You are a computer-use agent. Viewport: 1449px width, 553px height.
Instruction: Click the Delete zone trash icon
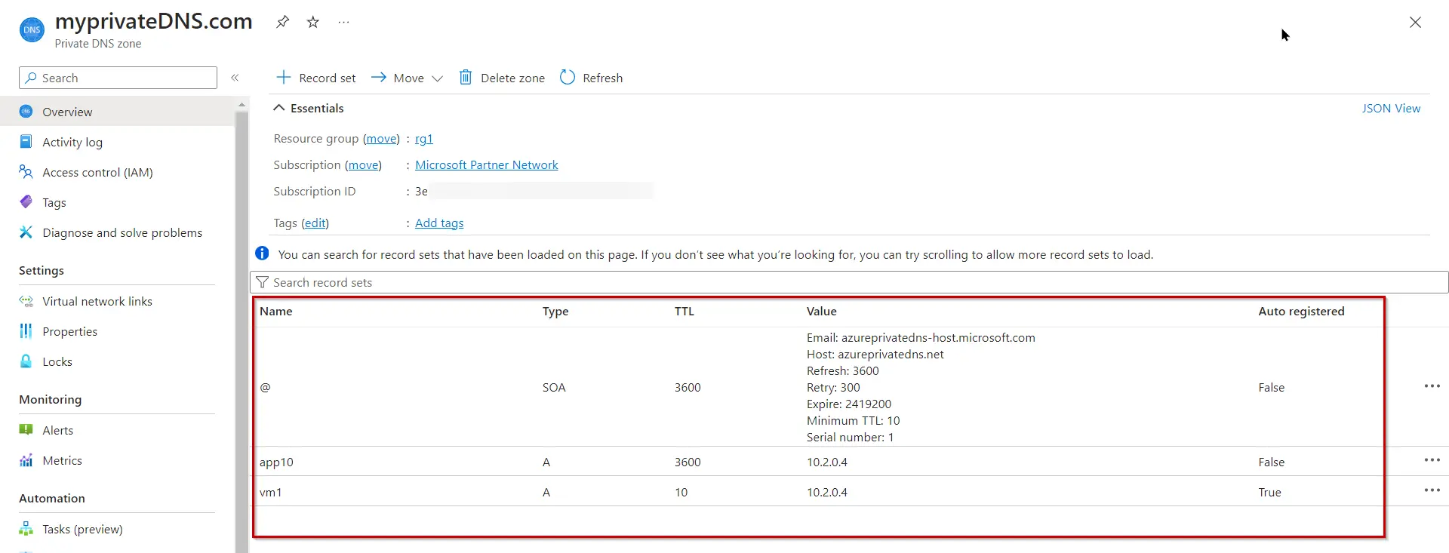[x=466, y=78]
